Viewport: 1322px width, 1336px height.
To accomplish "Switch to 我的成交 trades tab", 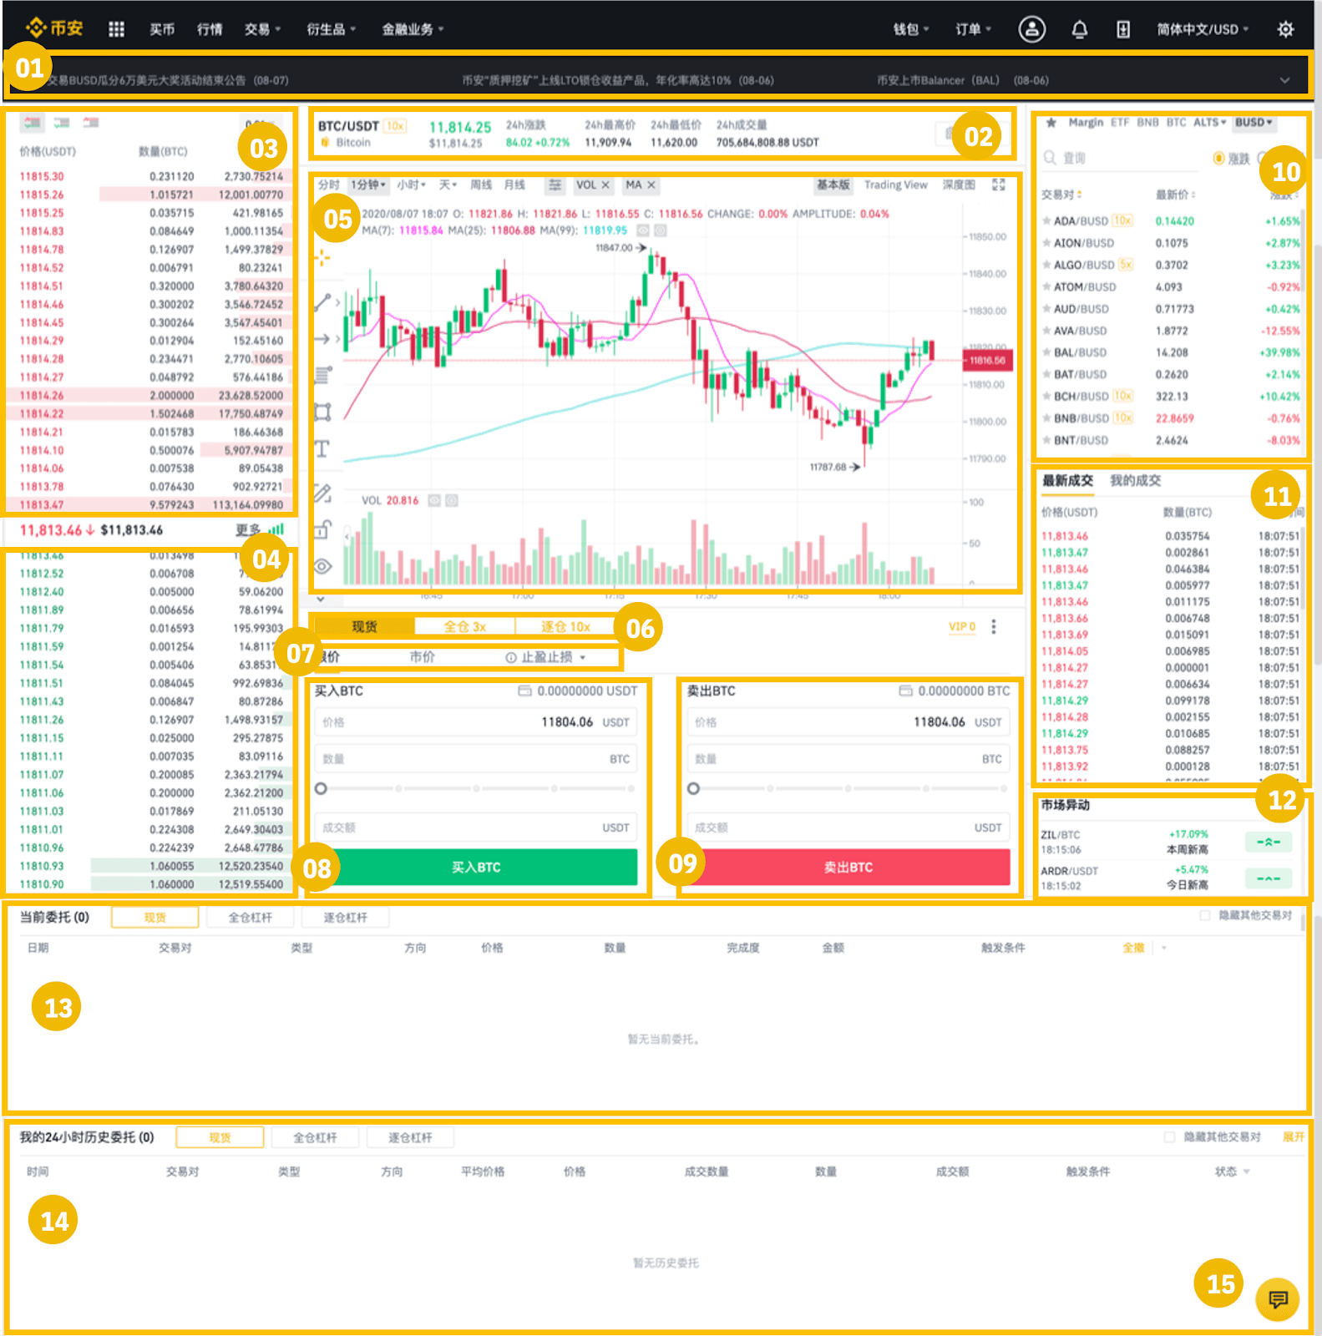I will [1135, 481].
